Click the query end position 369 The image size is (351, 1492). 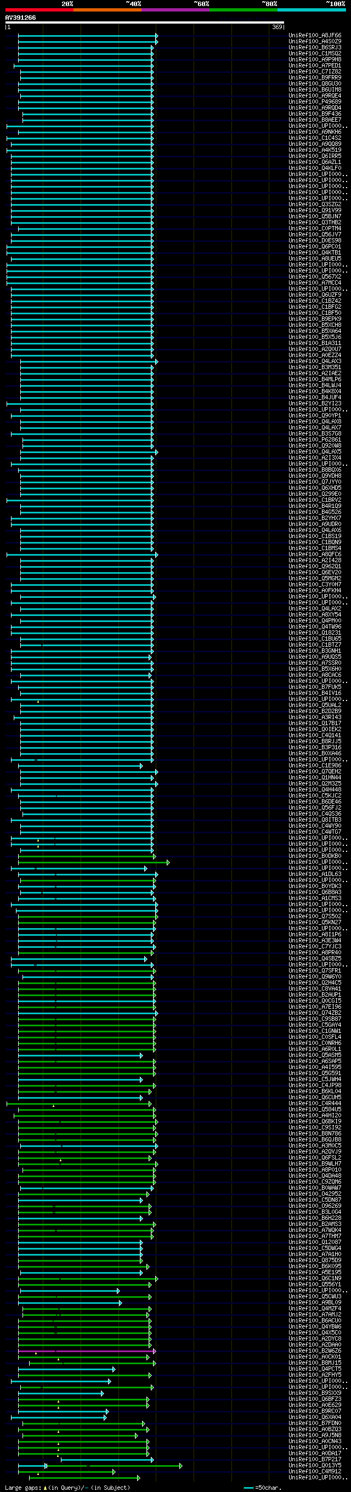point(277,27)
